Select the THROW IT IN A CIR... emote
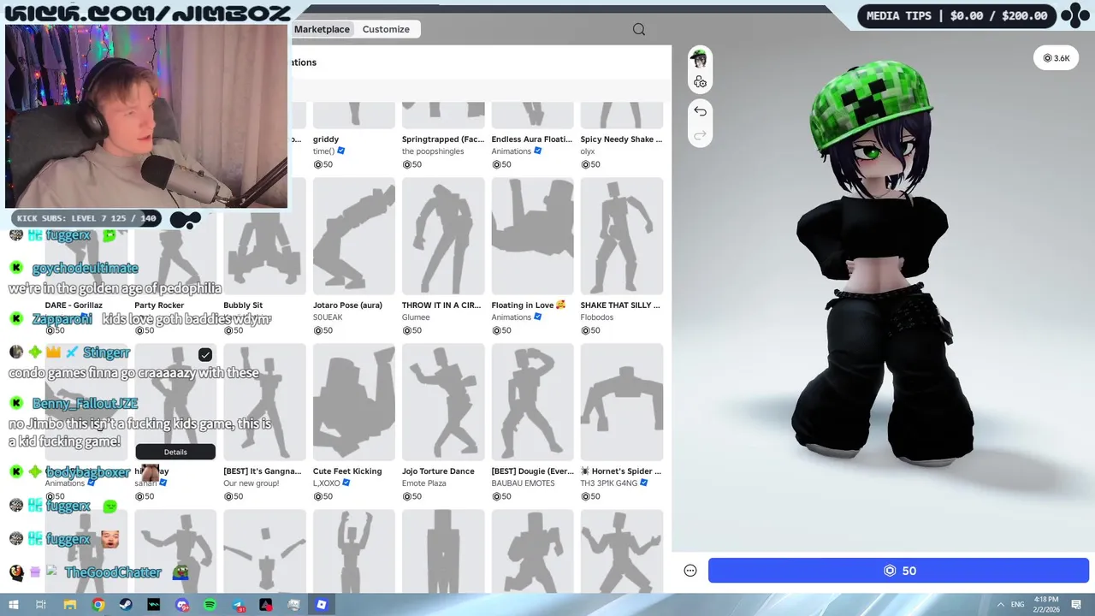Image resolution: width=1095 pixels, height=616 pixels. pyautogui.click(x=443, y=235)
